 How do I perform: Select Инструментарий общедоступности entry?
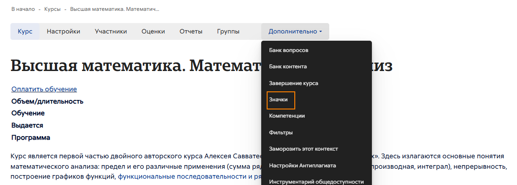click(316, 181)
